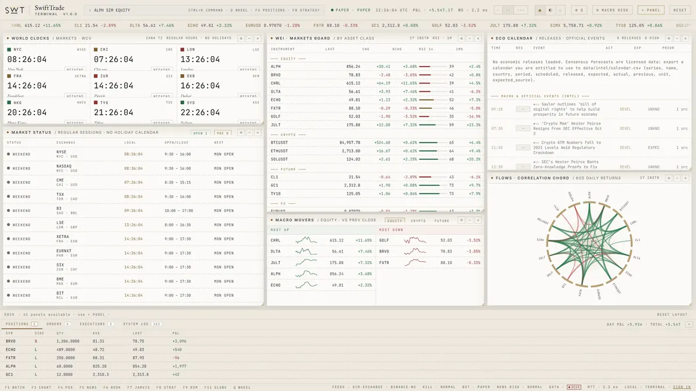Open the Orders tab in the dock
The height and width of the screenshot is (391, 696).
pyautogui.click(x=59, y=324)
